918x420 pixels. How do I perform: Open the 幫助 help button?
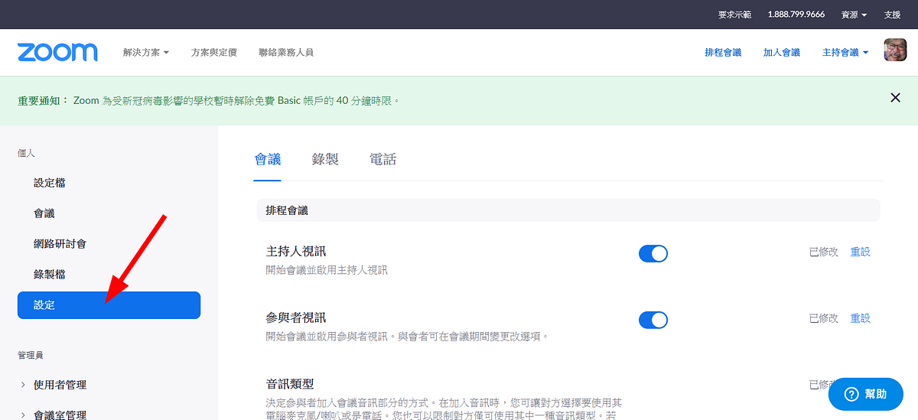[866, 394]
